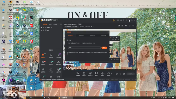
Task: Click the start streaming button at bottom right
Action: (131, 74)
